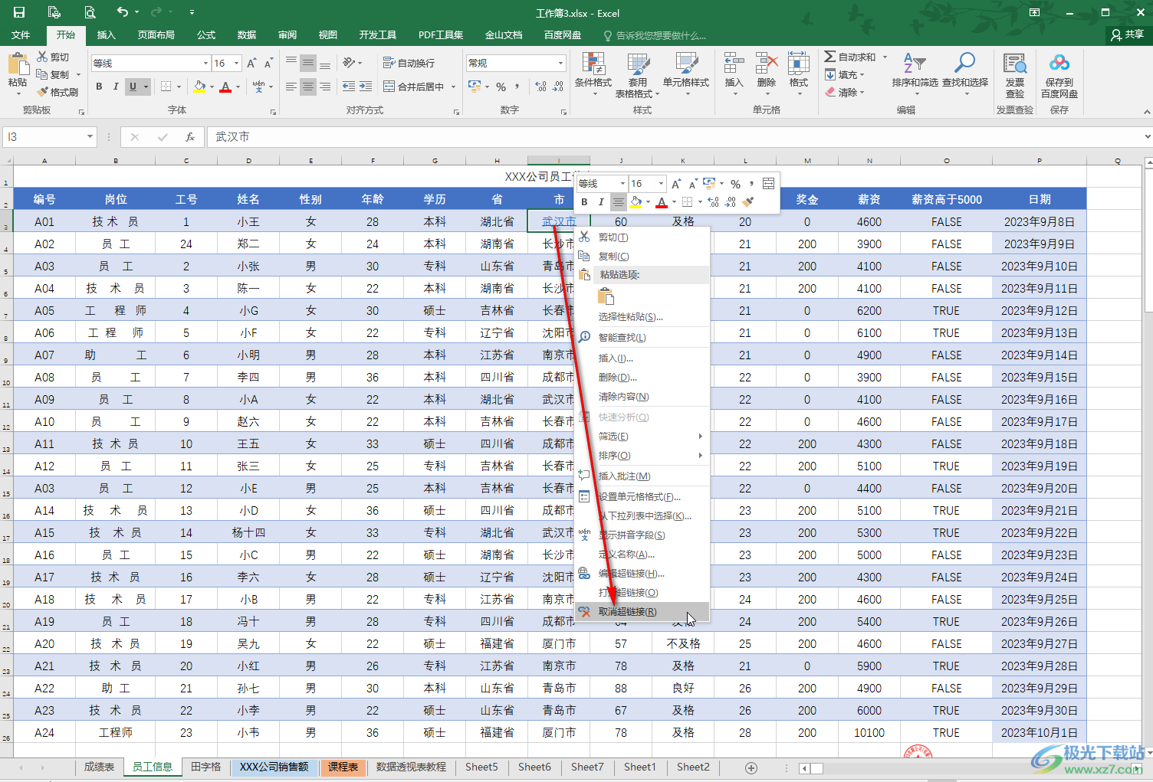Click the Format as Table (套用表格格式) icon
1153x782 pixels.
[639, 65]
